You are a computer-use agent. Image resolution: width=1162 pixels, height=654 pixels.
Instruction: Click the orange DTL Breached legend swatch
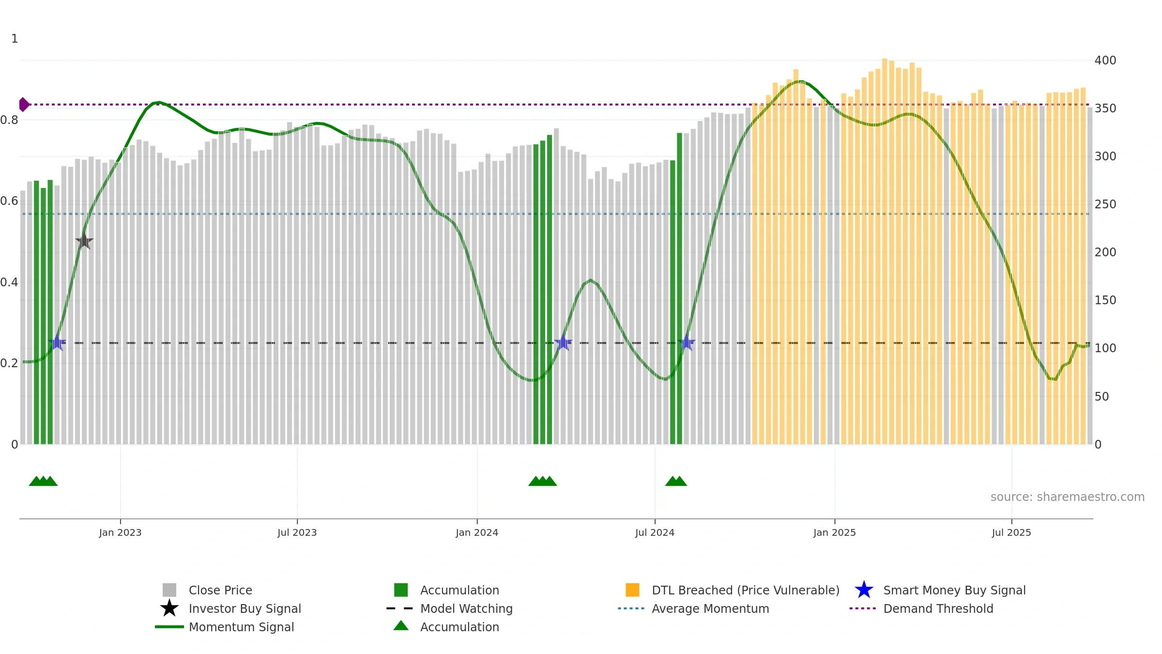click(x=632, y=590)
